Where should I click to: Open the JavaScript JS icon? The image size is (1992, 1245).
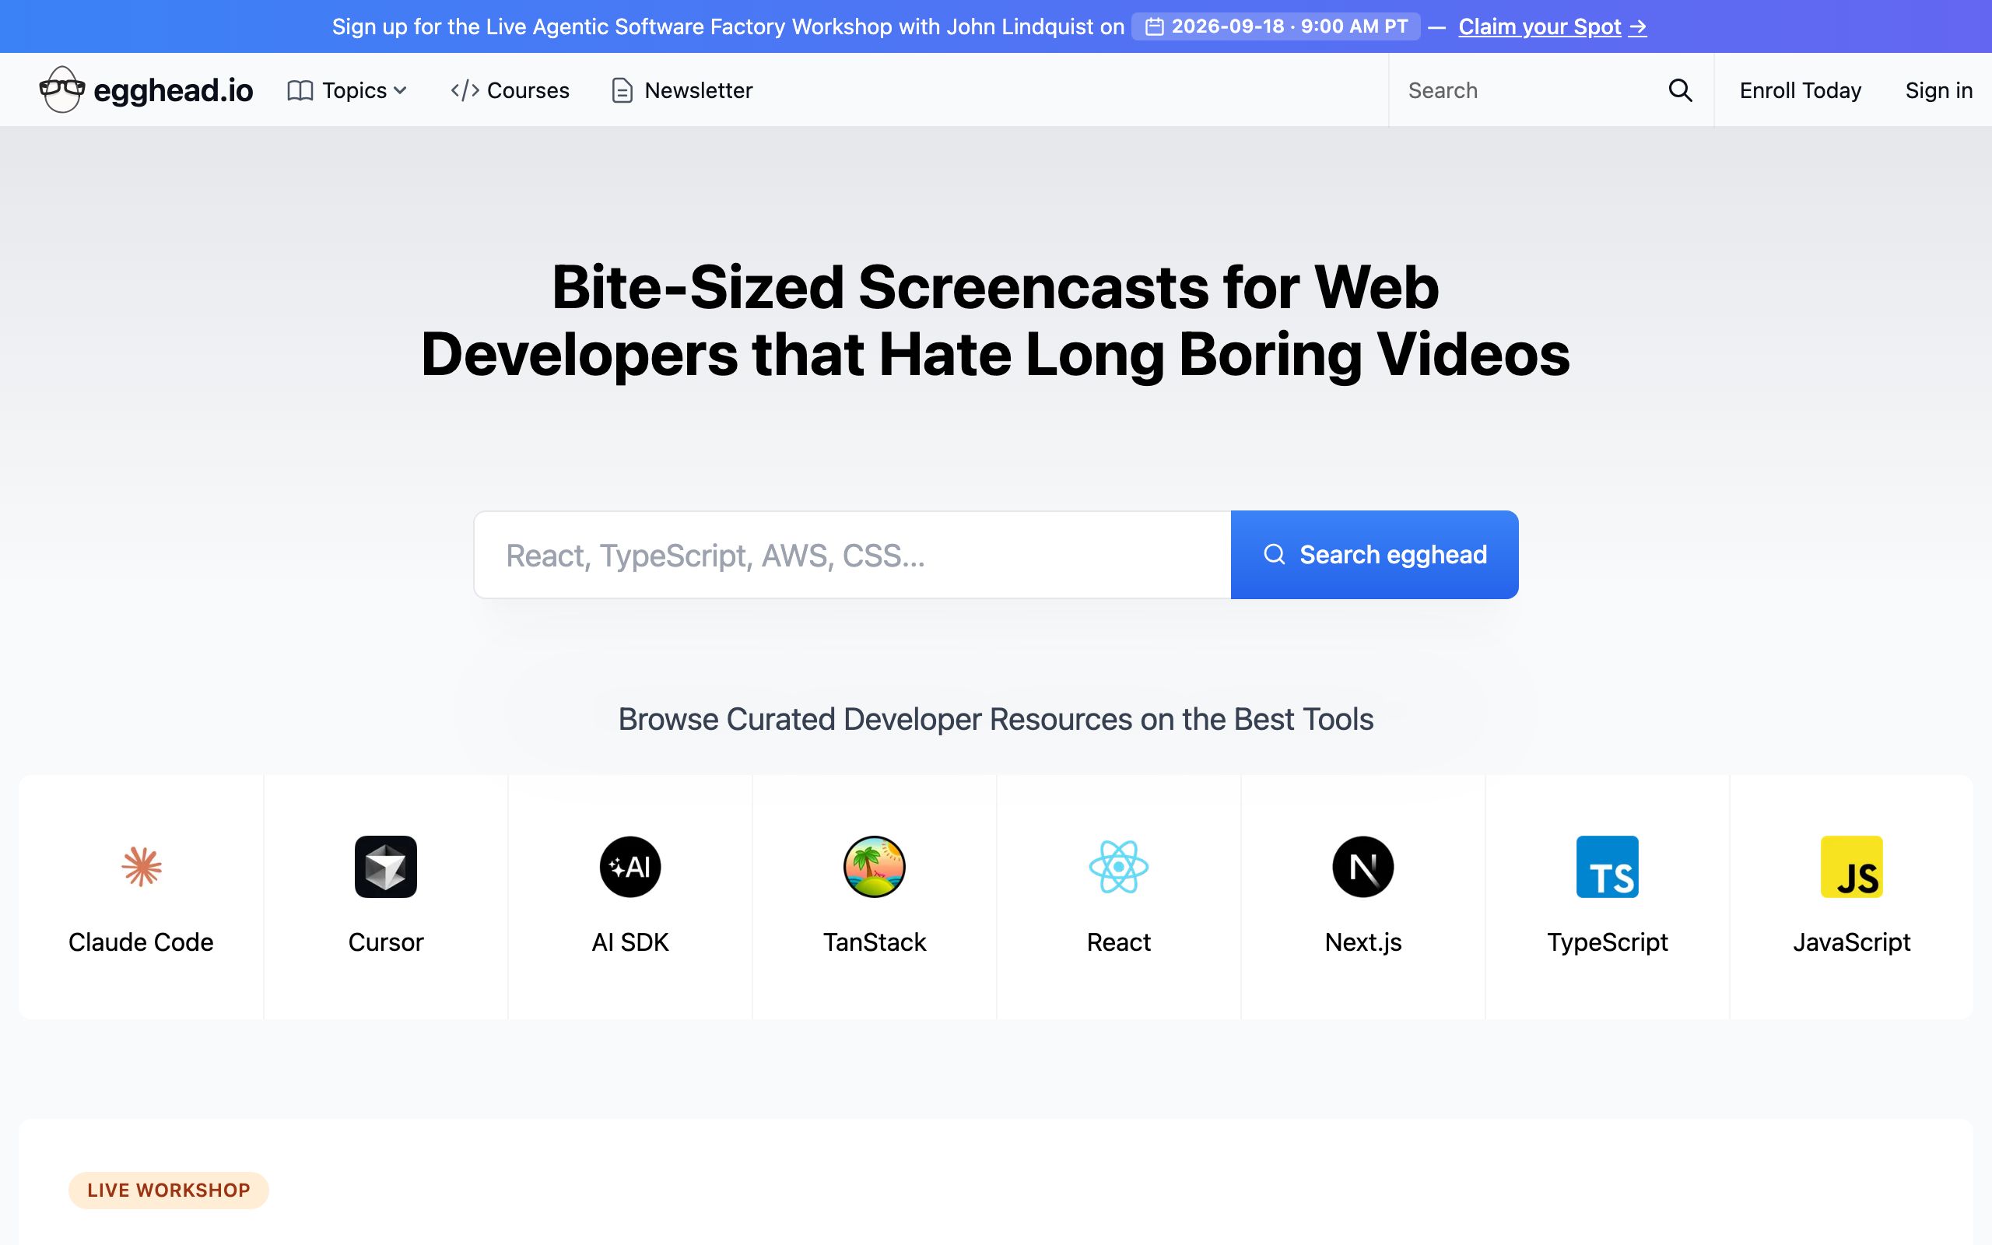coord(1851,866)
